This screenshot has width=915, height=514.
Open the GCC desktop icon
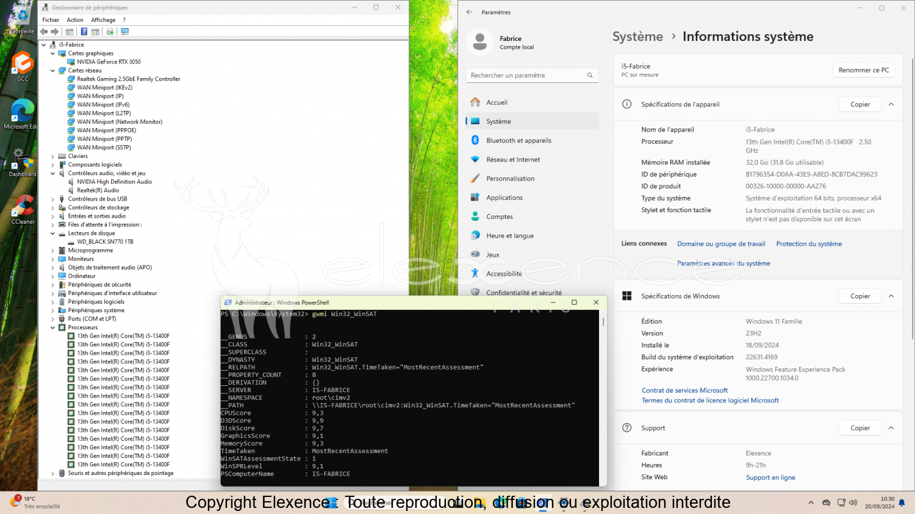coord(23,66)
